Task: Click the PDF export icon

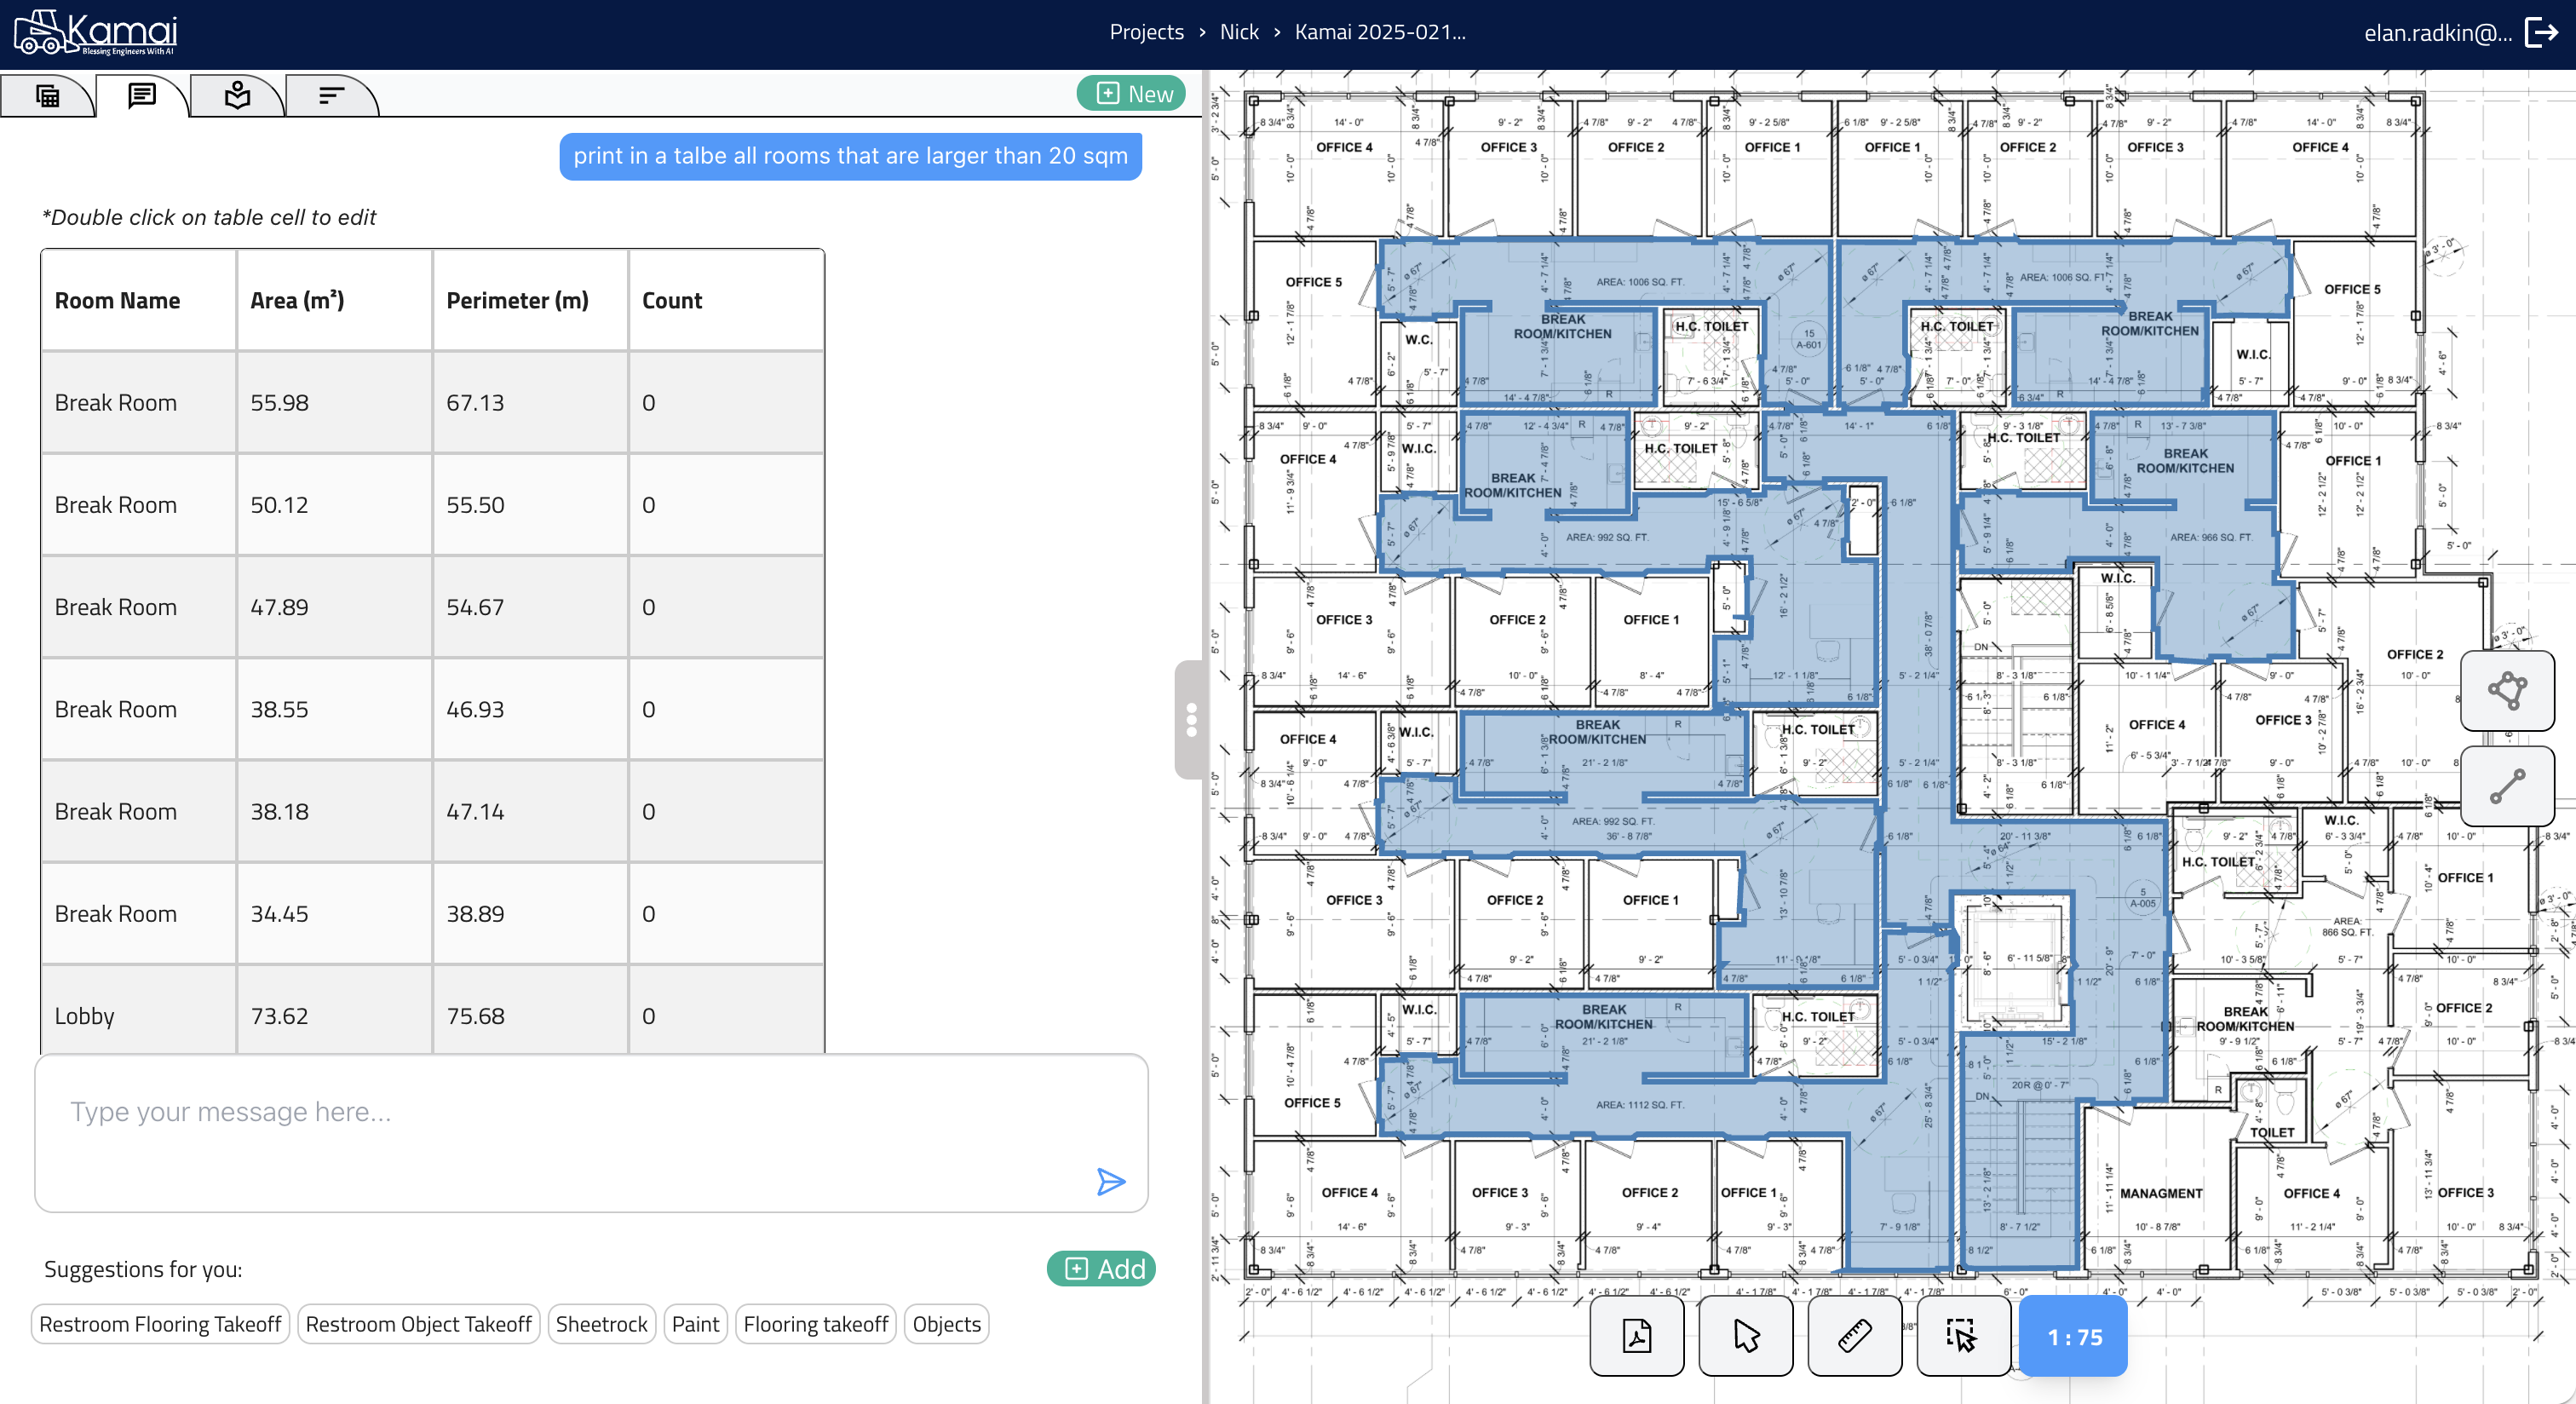Action: point(1637,1336)
